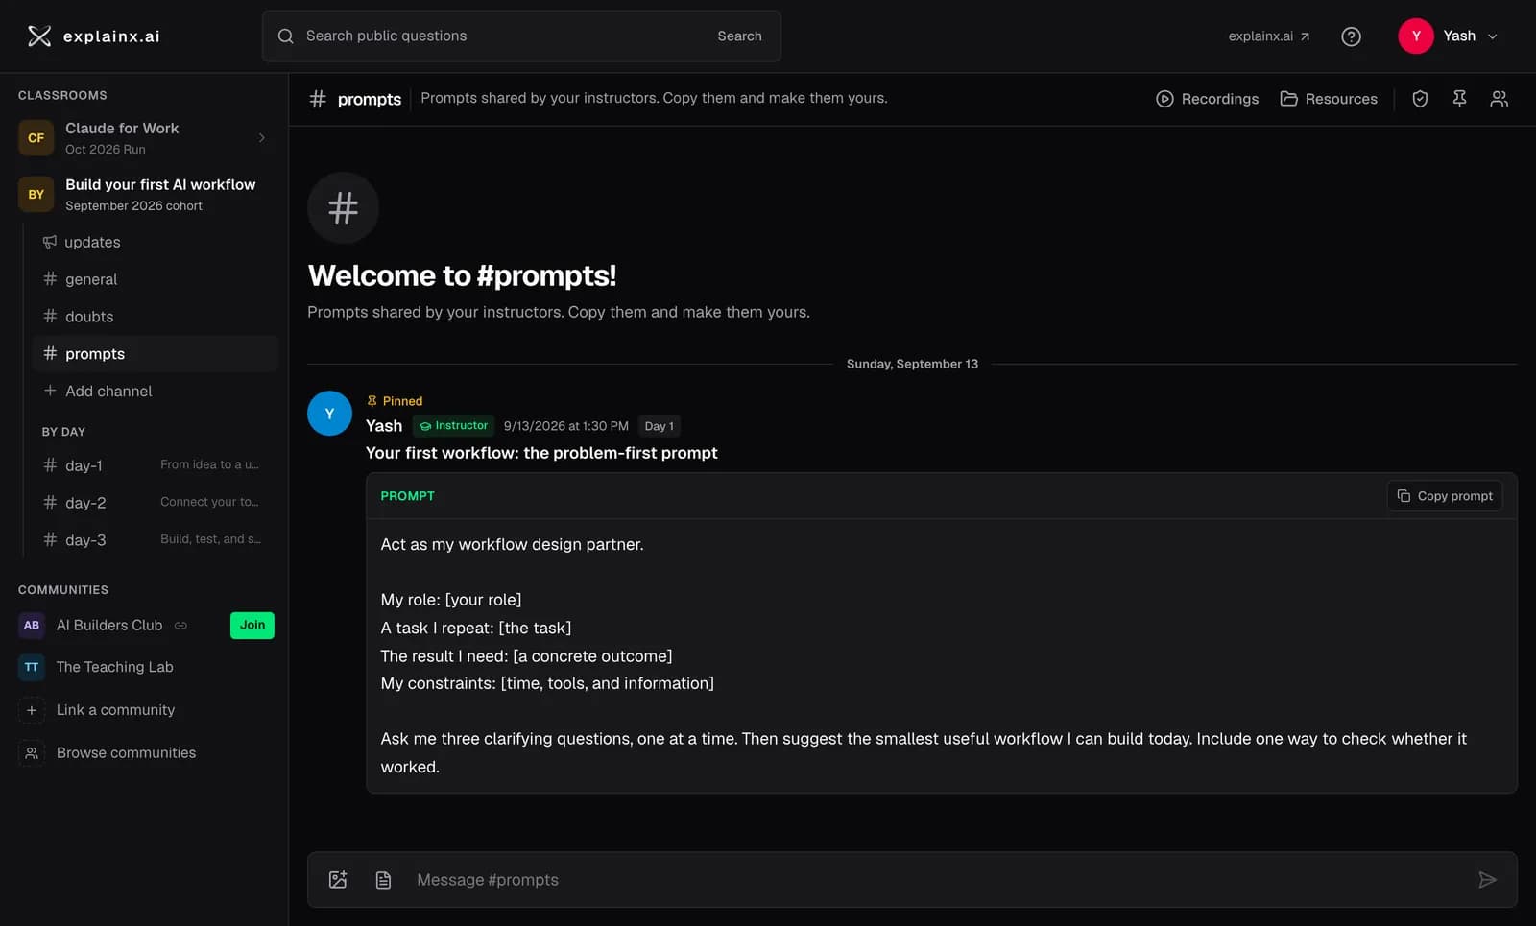
Task: Open the shield moderation icon in channel header
Action: coord(1420,99)
